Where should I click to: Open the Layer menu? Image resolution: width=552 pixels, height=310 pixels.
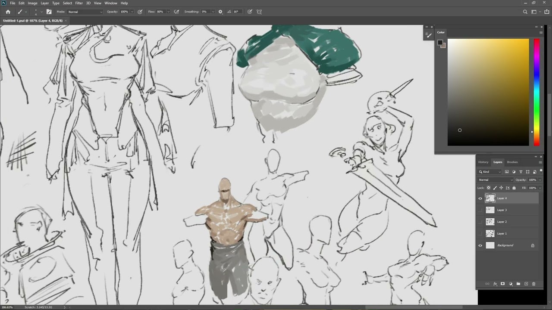click(x=45, y=3)
